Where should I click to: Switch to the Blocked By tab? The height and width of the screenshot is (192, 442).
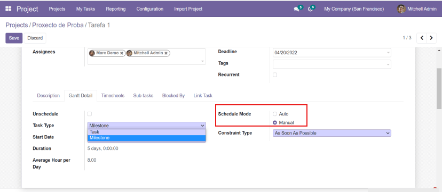[x=173, y=96]
